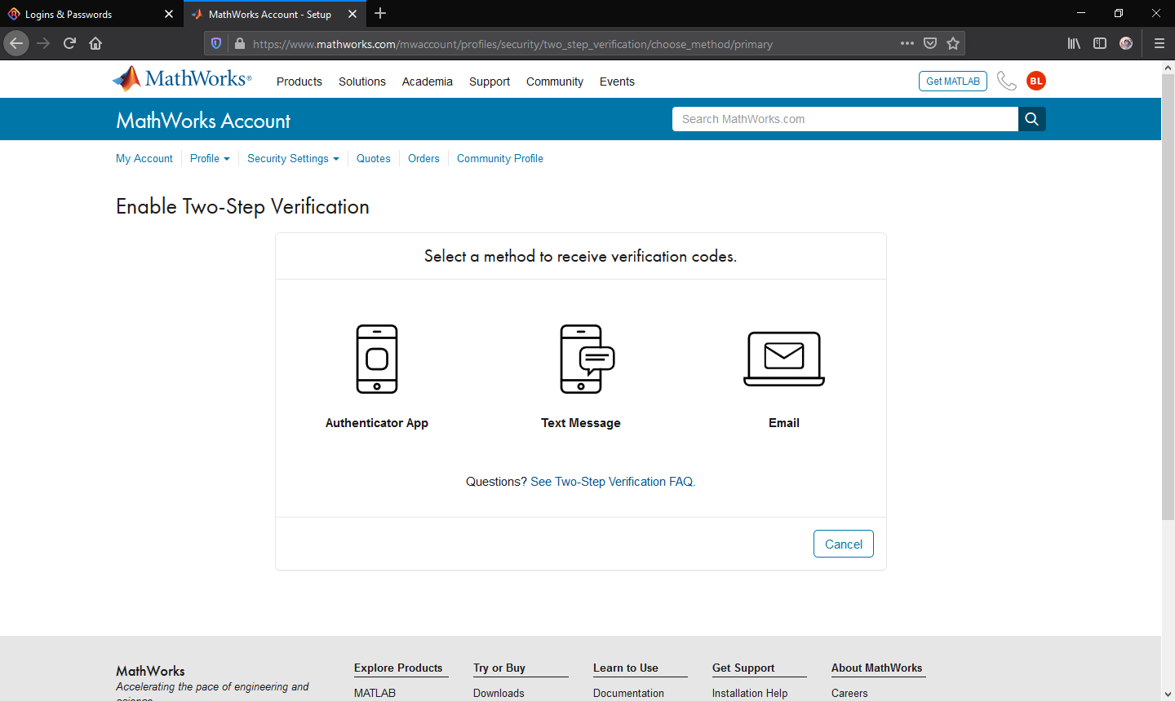
Task: Expand the Security Settings dropdown
Action: click(293, 158)
